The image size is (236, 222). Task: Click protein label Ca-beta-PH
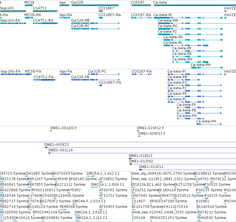[206, 121]
